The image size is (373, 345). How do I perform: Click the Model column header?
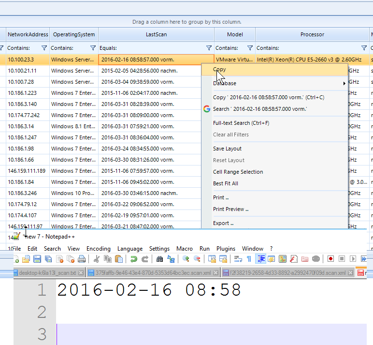tap(235, 34)
